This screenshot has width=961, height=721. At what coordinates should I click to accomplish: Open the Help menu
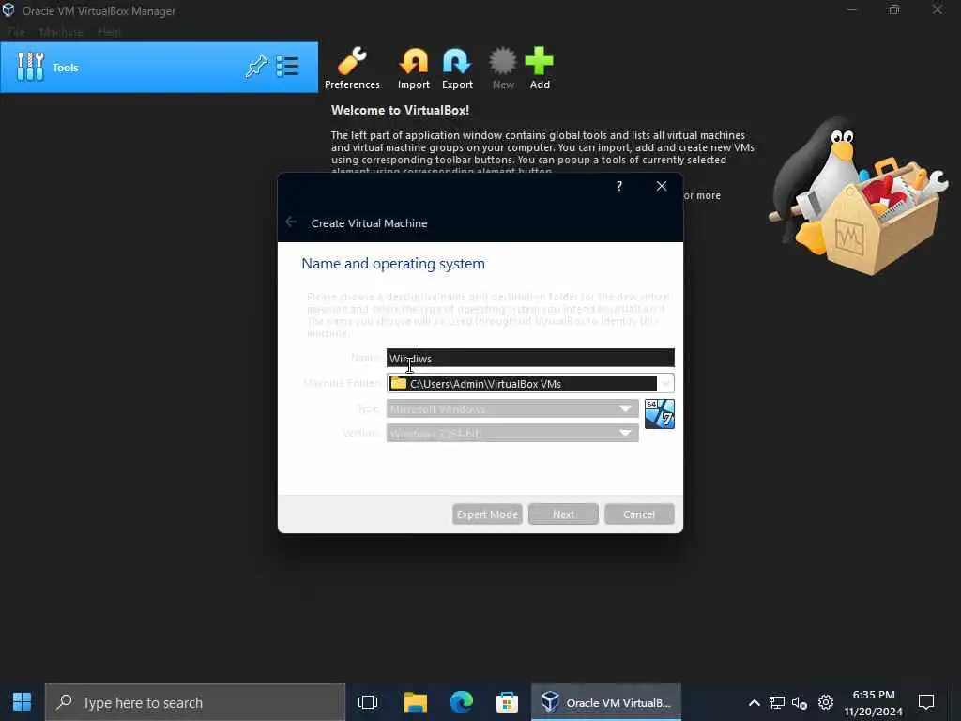(109, 32)
